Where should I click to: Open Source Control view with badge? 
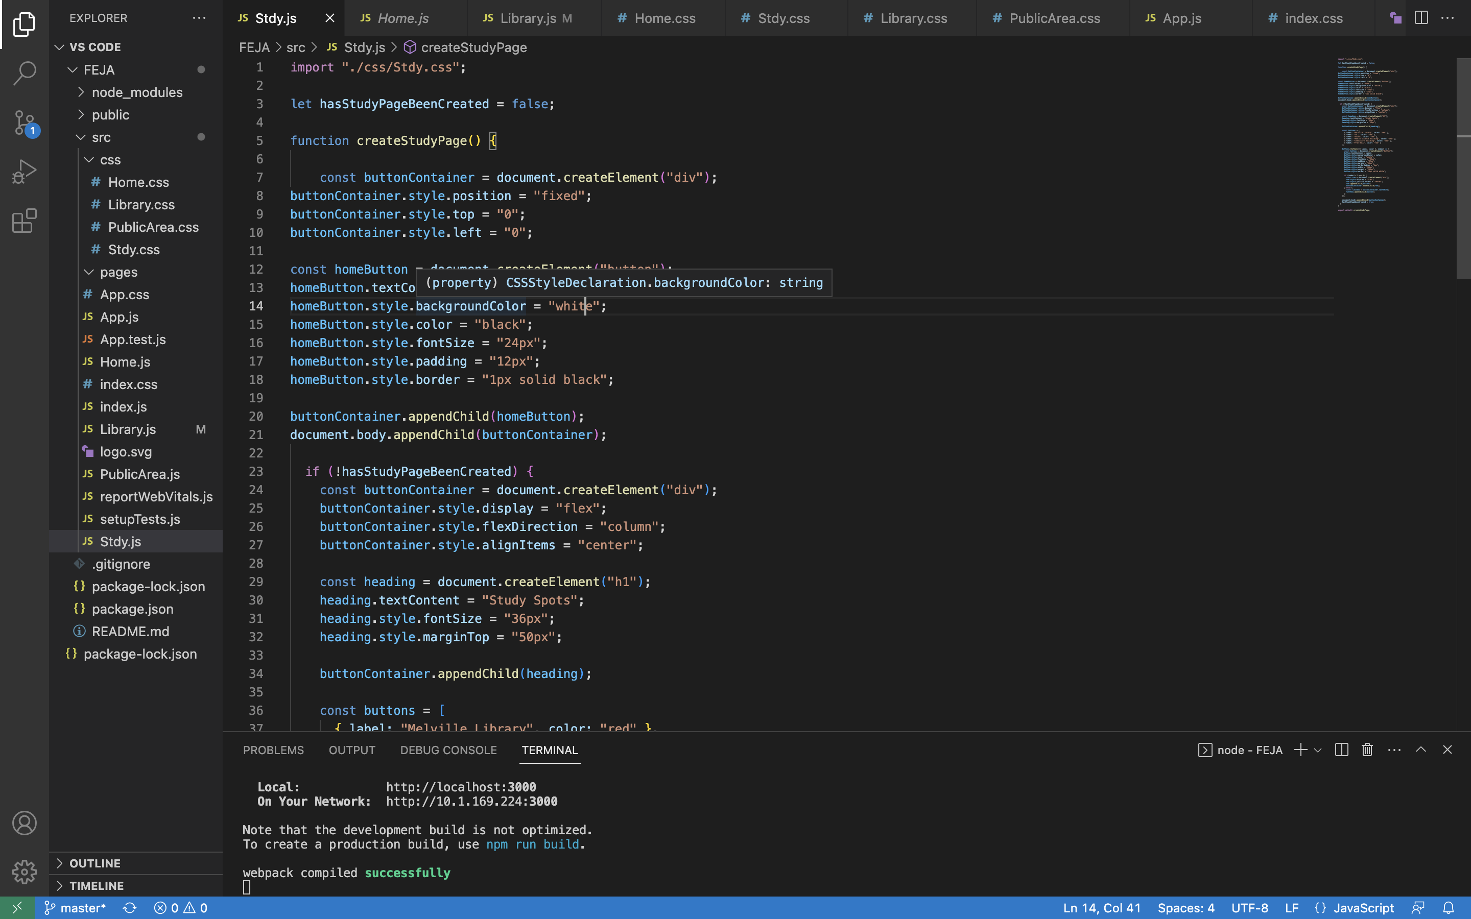(x=25, y=123)
